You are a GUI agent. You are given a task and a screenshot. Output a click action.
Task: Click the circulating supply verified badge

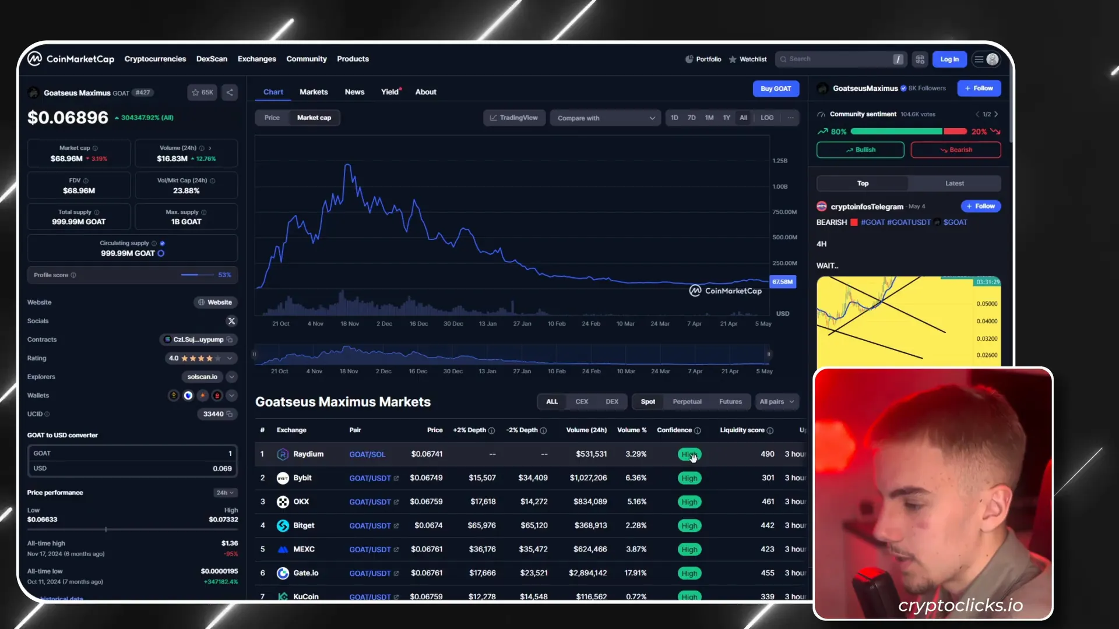pos(163,243)
